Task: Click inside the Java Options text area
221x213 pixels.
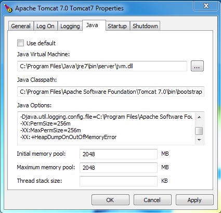Action: [106, 129]
